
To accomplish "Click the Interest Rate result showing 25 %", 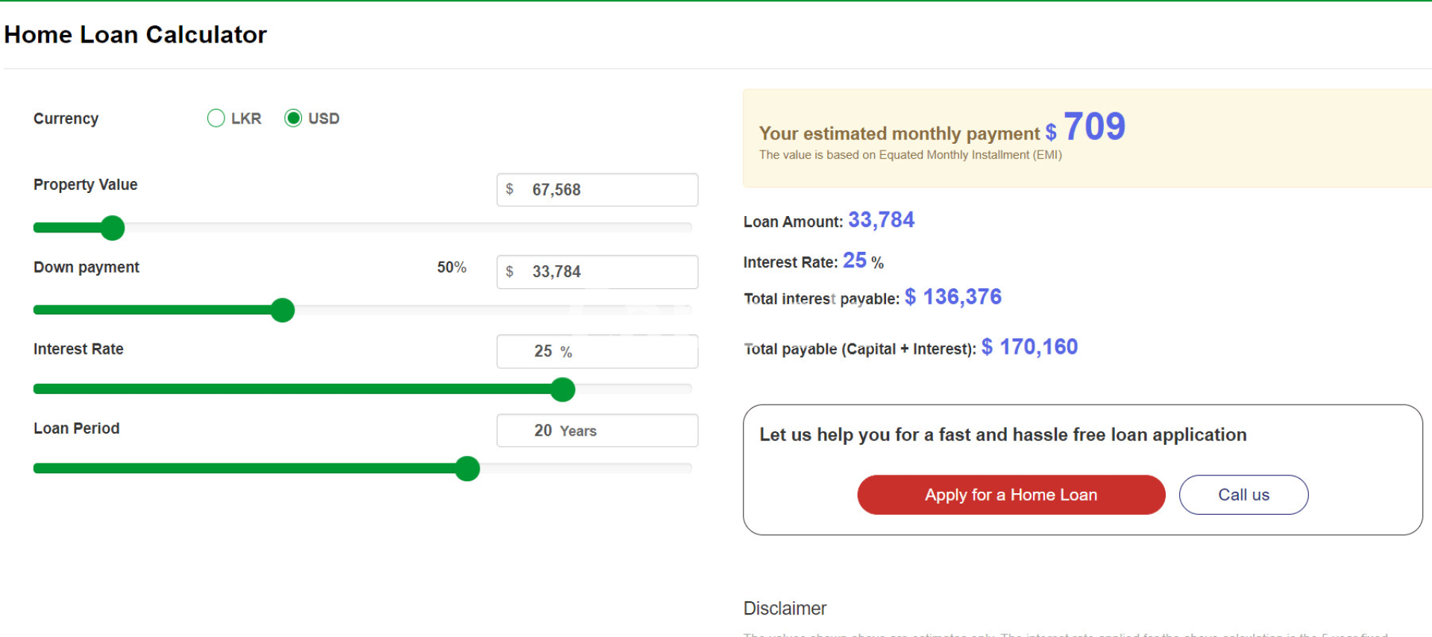I will [862, 261].
